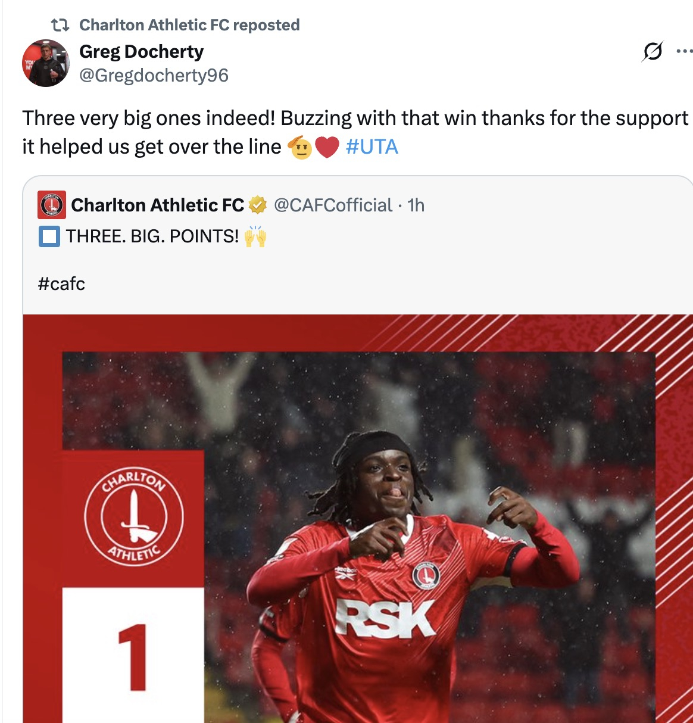Image resolution: width=693 pixels, height=723 pixels.
Task: Open Greg Docherty's profile avatar
Action: pyautogui.click(x=46, y=63)
